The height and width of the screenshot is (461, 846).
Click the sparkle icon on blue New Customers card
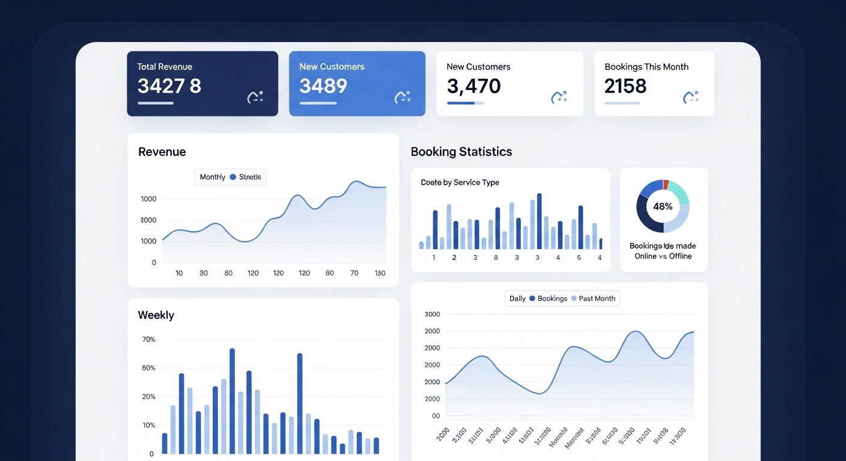coord(403,97)
